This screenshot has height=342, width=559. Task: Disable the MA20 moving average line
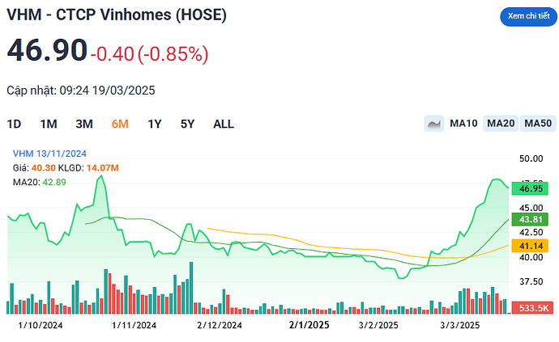tap(501, 124)
